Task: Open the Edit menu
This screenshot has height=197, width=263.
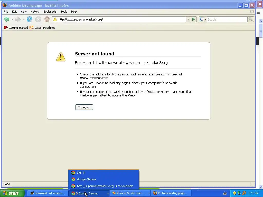Action: point(14,12)
